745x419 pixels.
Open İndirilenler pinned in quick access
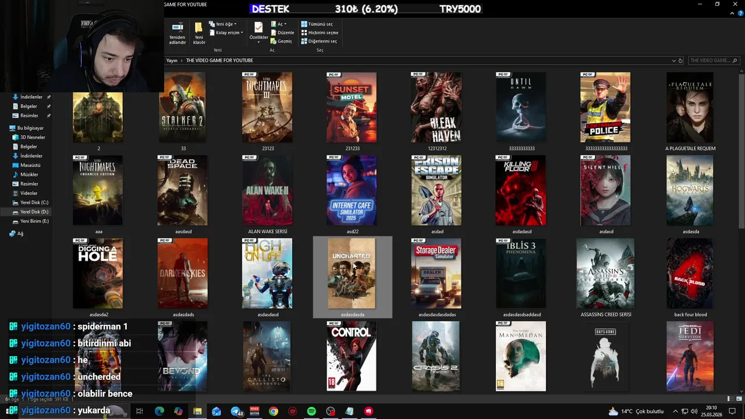click(x=31, y=97)
